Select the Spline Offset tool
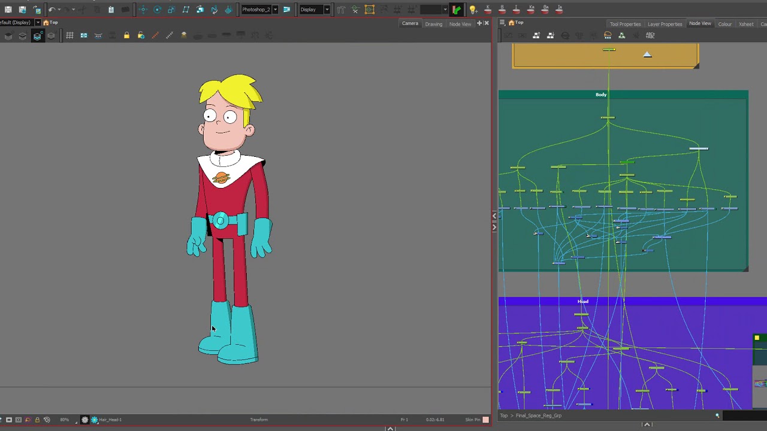The height and width of the screenshot is (431, 767). (x=214, y=10)
